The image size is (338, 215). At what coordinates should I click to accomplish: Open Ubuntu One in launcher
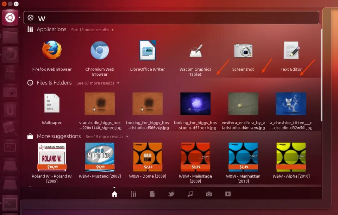(x=10, y=110)
